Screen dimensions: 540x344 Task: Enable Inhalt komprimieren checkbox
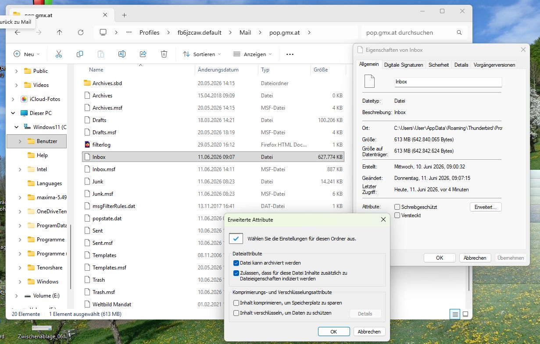[236, 303]
